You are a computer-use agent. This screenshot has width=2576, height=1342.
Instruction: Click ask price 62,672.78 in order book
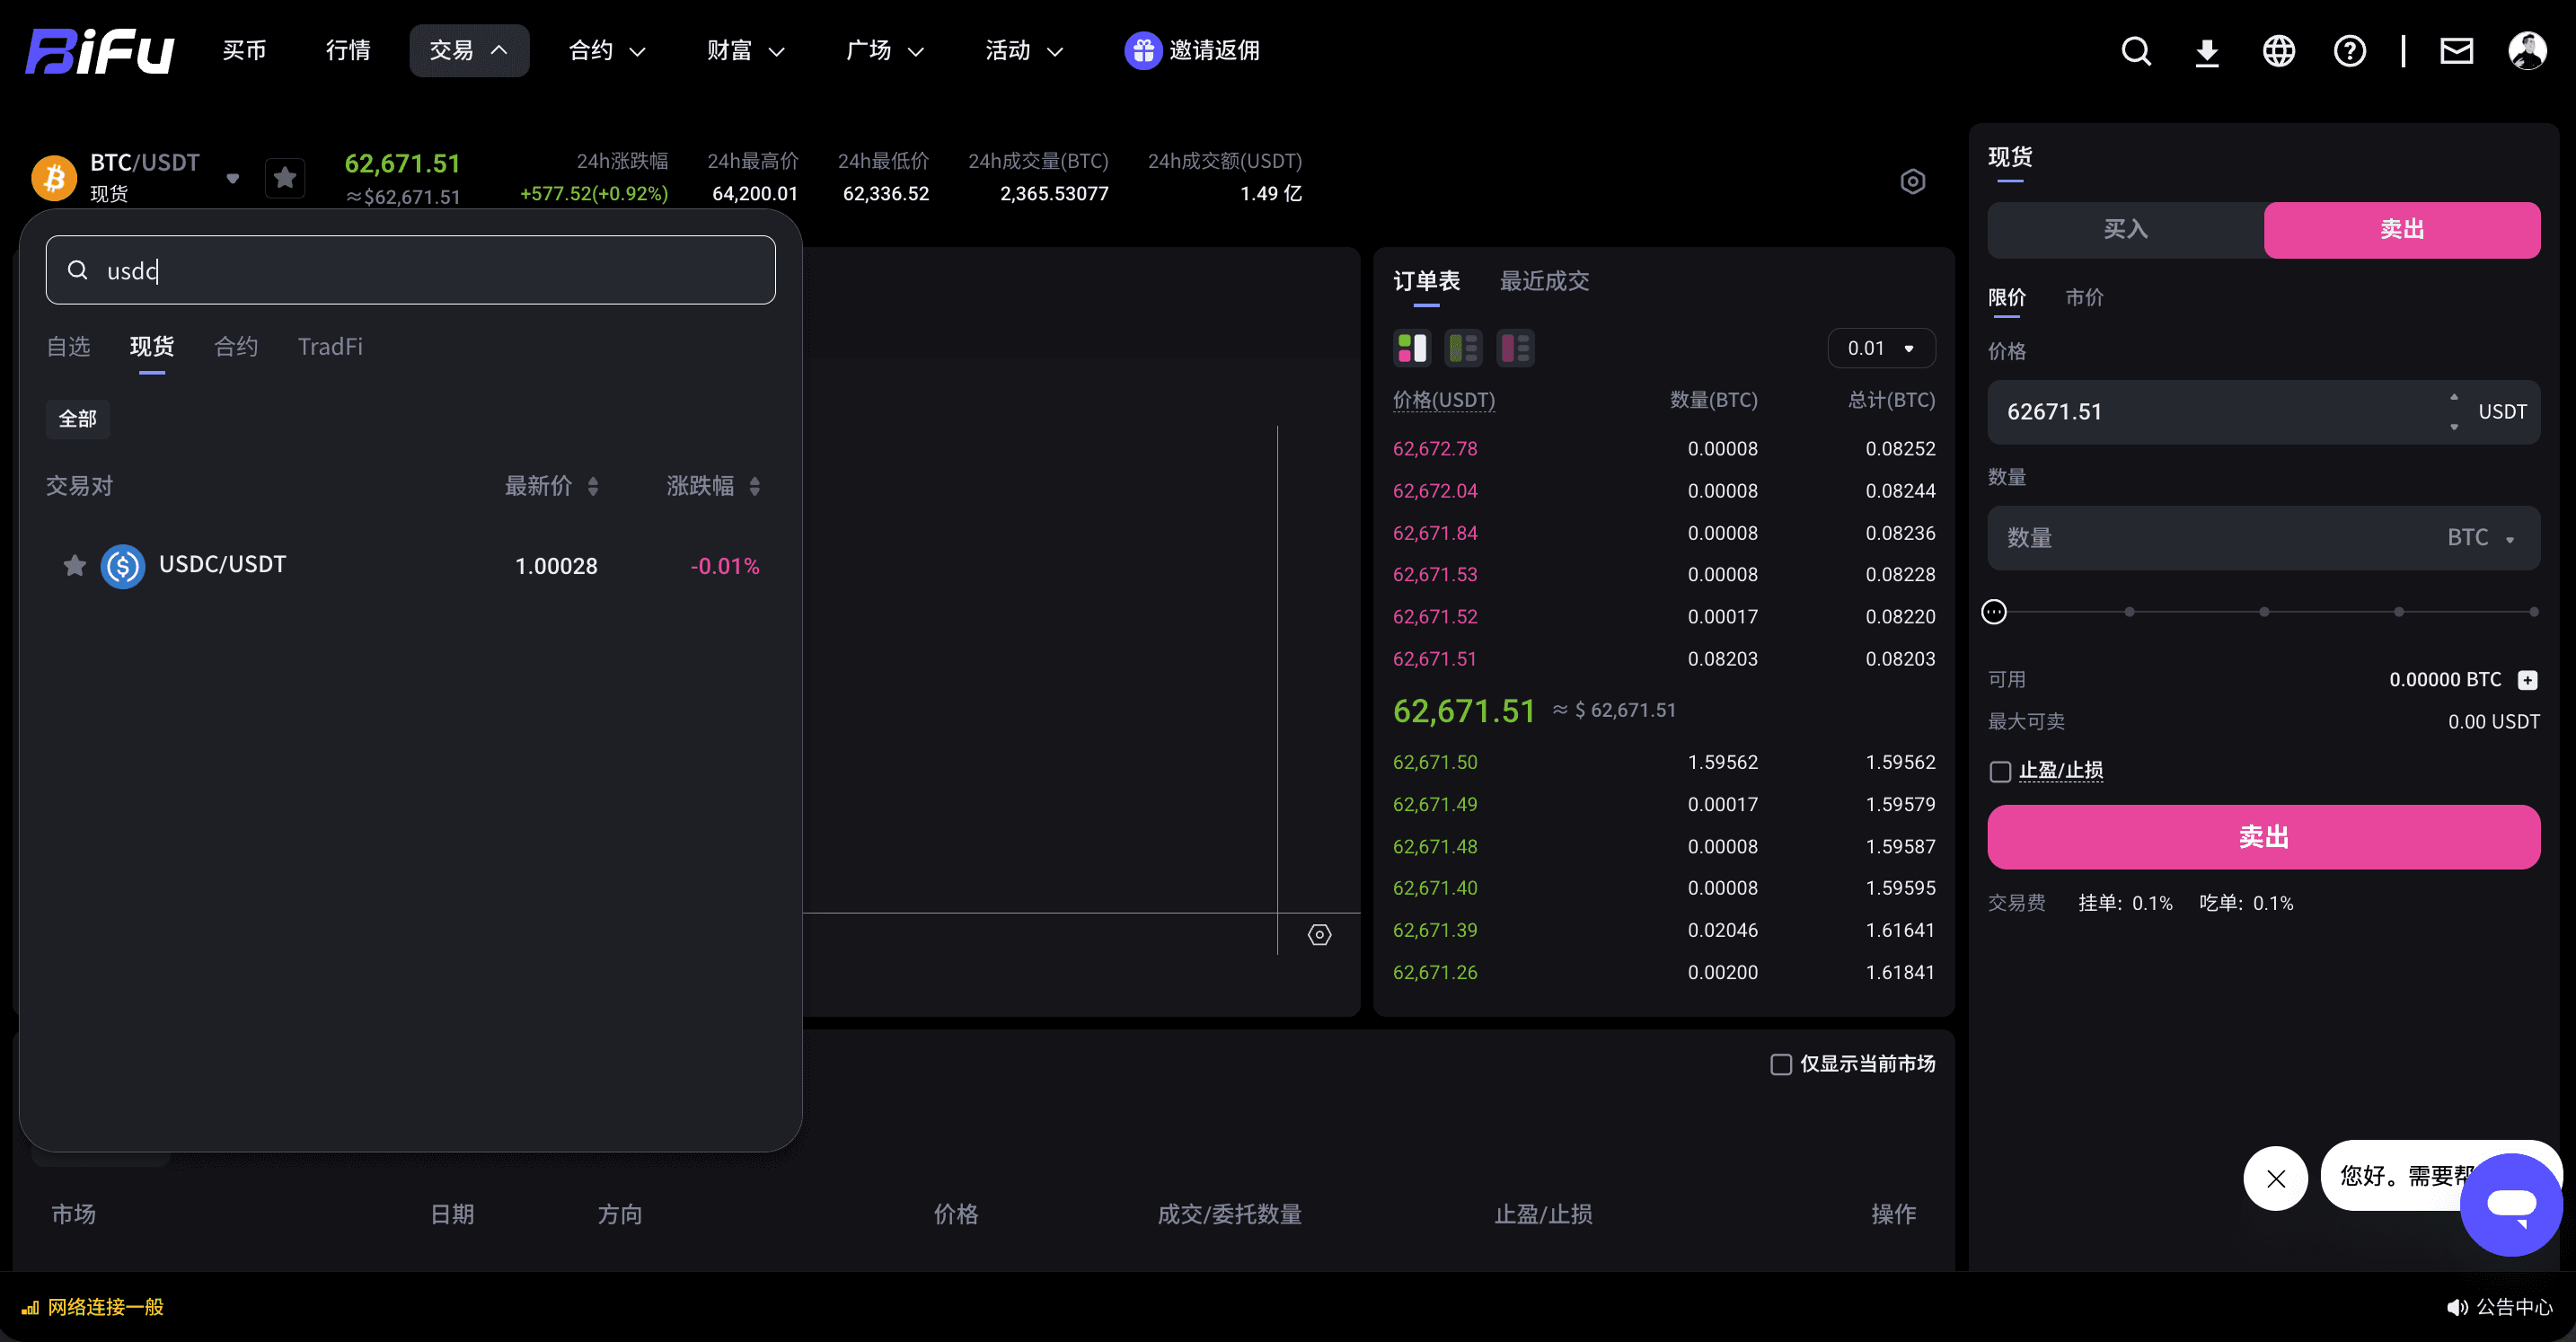(1434, 449)
